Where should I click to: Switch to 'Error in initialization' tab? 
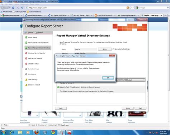pos(35,15)
